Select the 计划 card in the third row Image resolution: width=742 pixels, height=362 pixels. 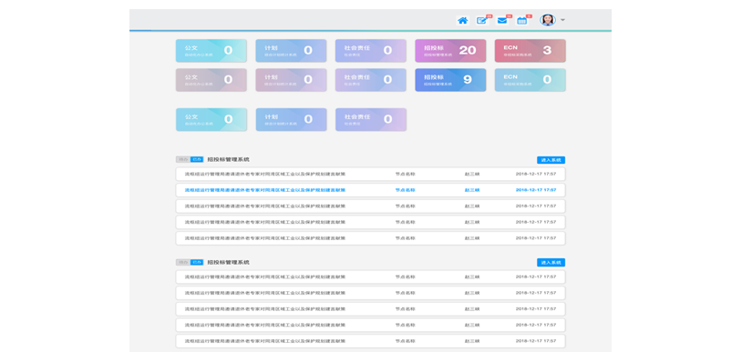[x=291, y=119]
